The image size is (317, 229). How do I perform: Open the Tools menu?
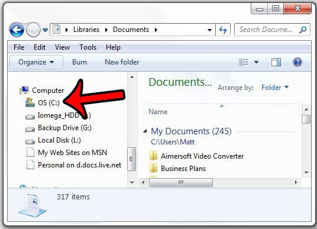pos(88,47)
